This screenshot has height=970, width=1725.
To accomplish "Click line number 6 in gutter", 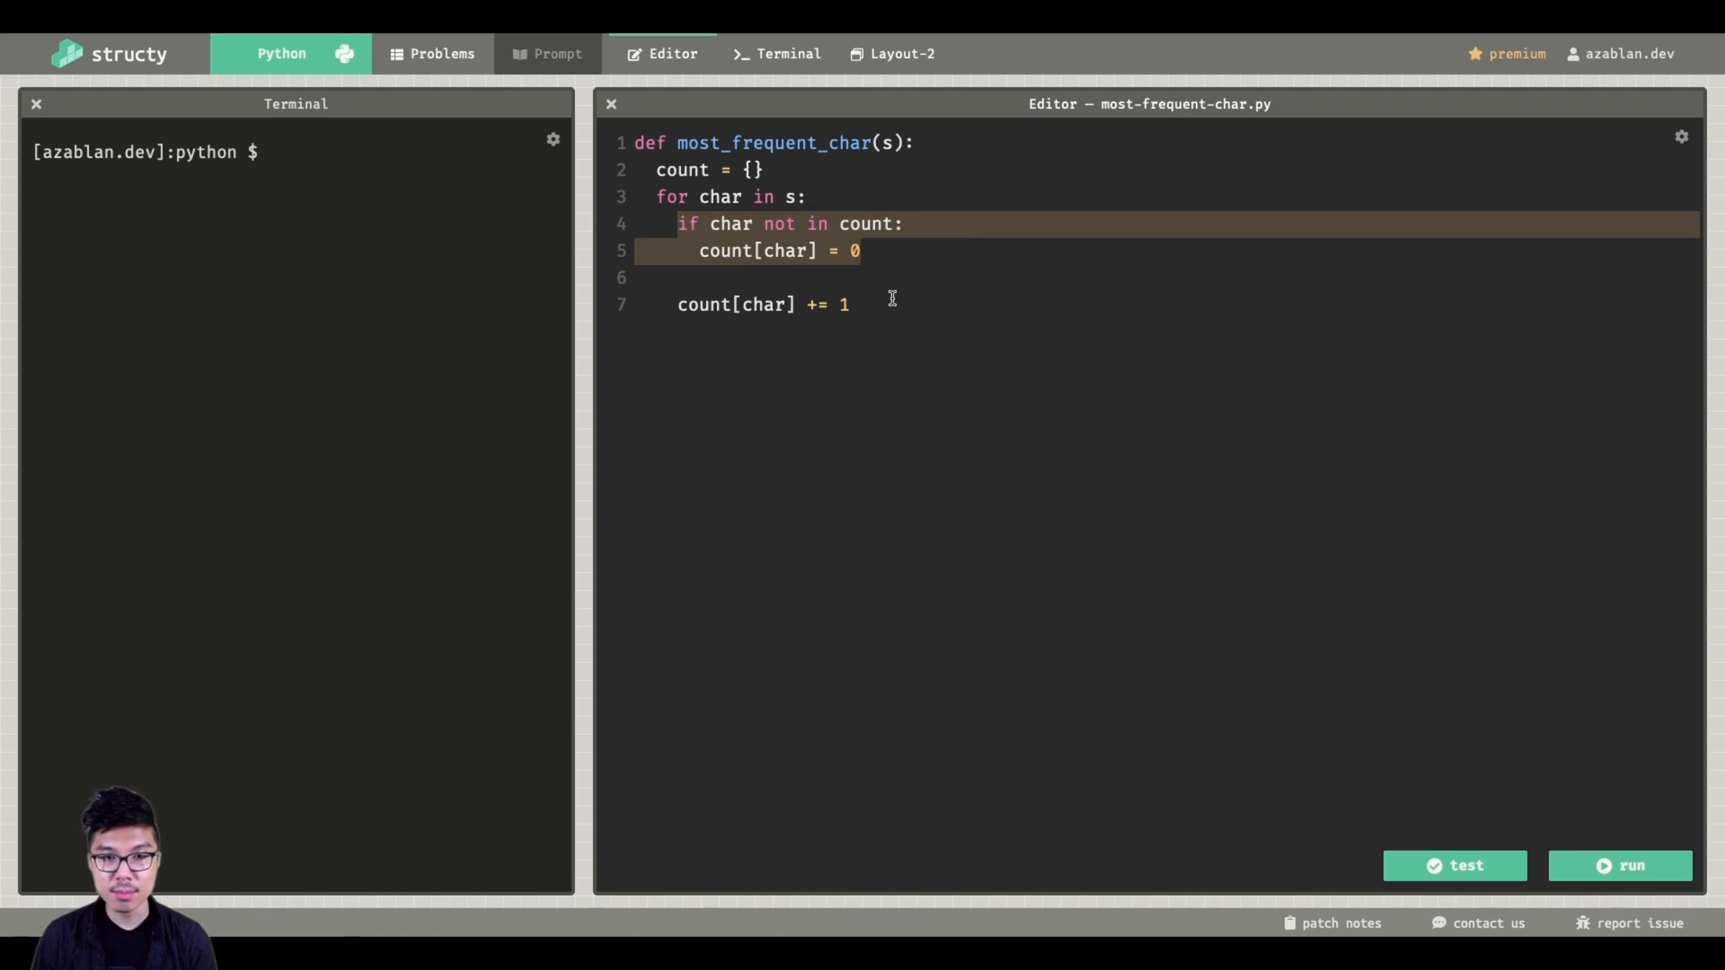I will (x=622, y=277).
